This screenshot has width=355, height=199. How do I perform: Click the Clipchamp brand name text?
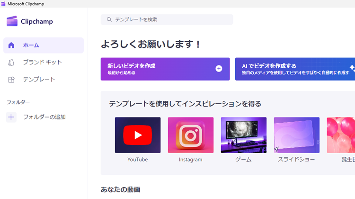pyautogui.click(x=36, y=21)
